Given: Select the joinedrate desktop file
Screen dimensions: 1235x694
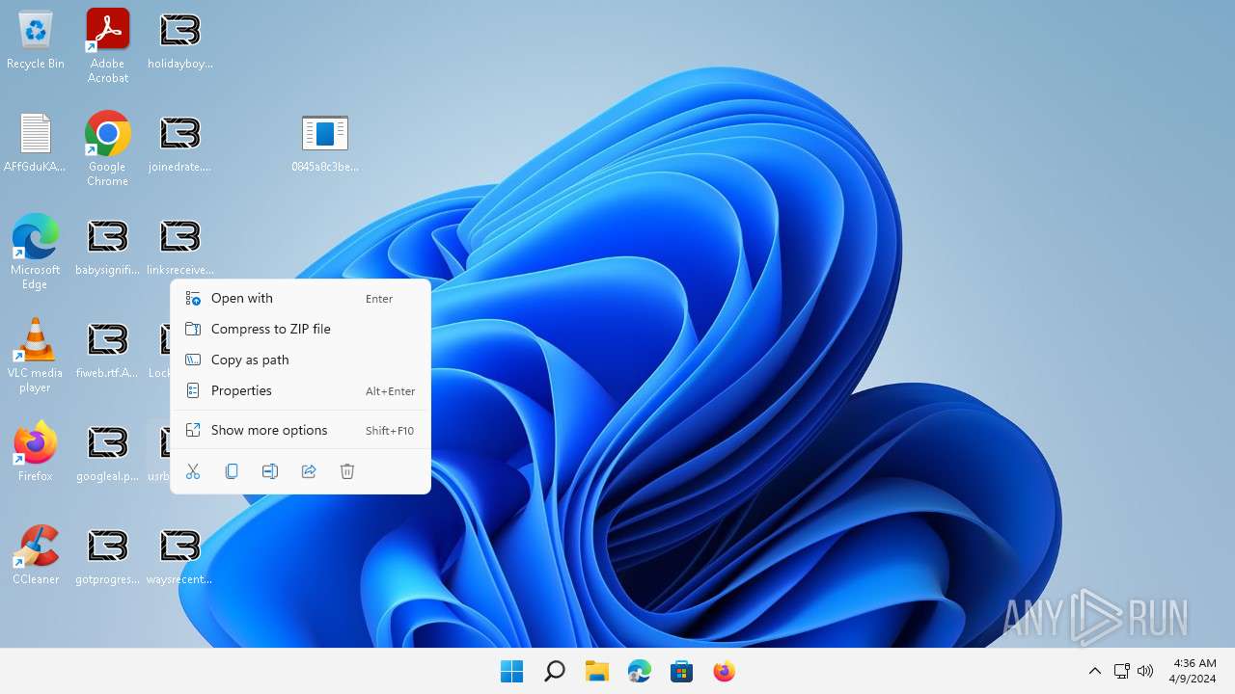Looking at the screenshot, I should (x=180, y=143).
